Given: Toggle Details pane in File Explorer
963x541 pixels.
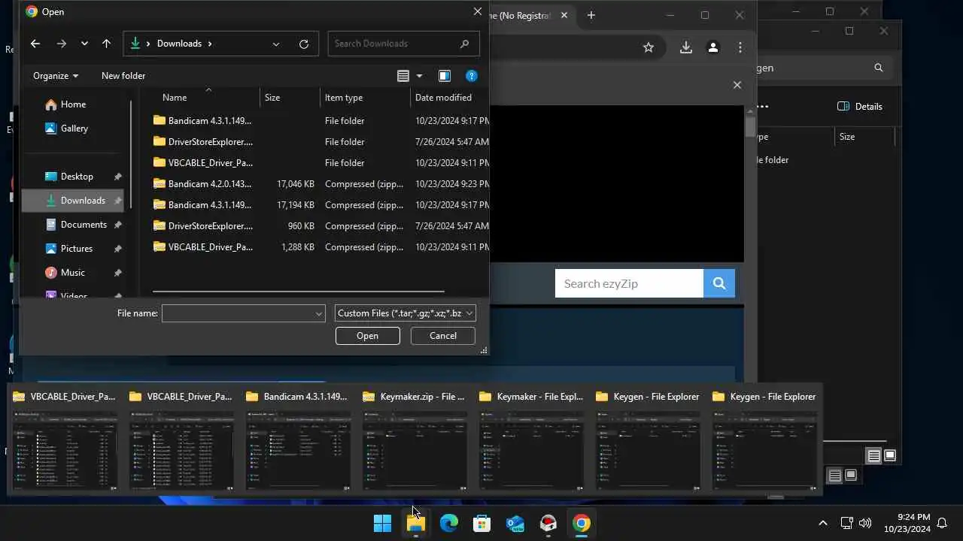Looking at the screenshot, I should [x=860, y=107].
